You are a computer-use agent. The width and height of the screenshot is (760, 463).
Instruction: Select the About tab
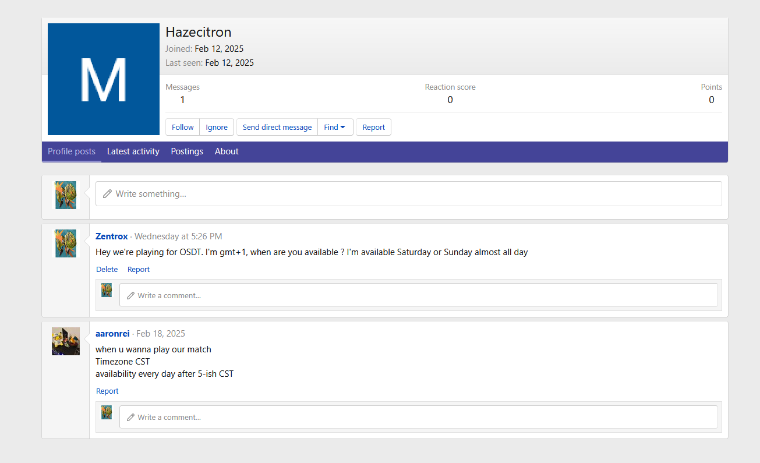(227, 151)
